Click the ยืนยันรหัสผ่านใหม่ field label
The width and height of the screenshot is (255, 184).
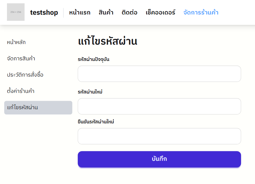coord(96,122)
